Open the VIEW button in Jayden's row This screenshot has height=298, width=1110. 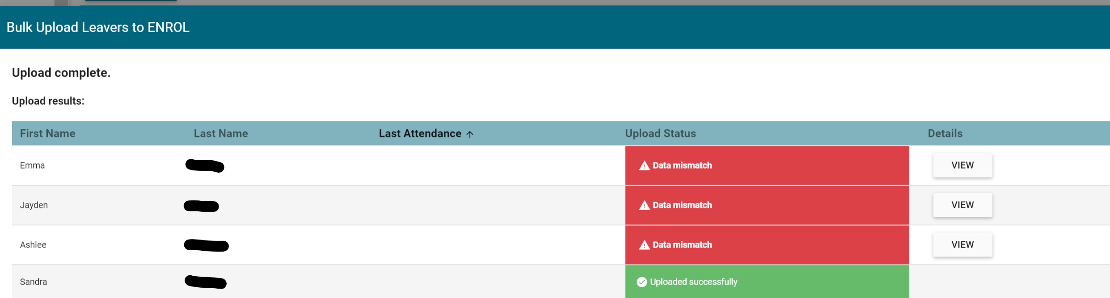(962, 205)
